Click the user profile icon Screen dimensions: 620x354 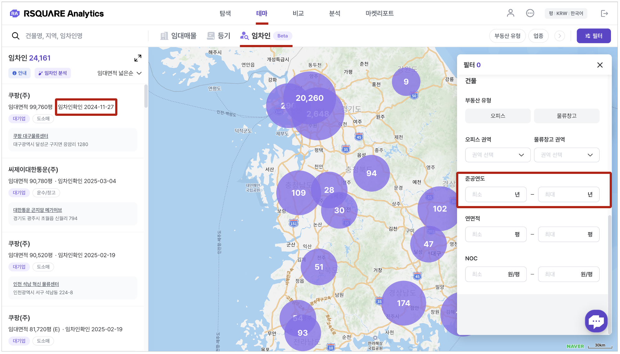pyautogui.click(x=510, y=13)
